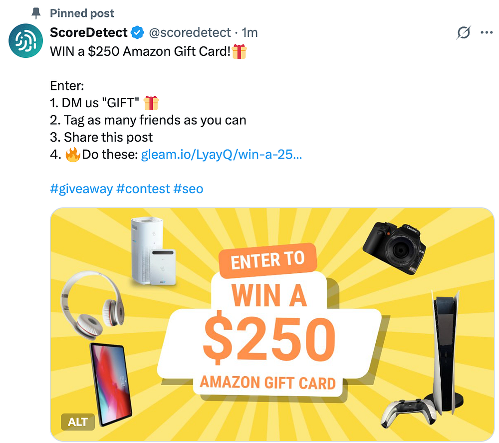Click the fire emoji before Do these
499x443 pixels.
(73, 155)
